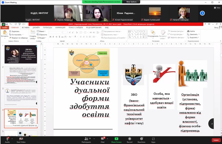The width and height of the screenshot is (222, 144).
Task: Click the red Leave button
Action: (x=216, y=140)
